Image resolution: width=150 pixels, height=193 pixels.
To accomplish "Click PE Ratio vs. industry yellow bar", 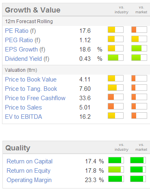I will pyautogui.click(x=115, y=30).
